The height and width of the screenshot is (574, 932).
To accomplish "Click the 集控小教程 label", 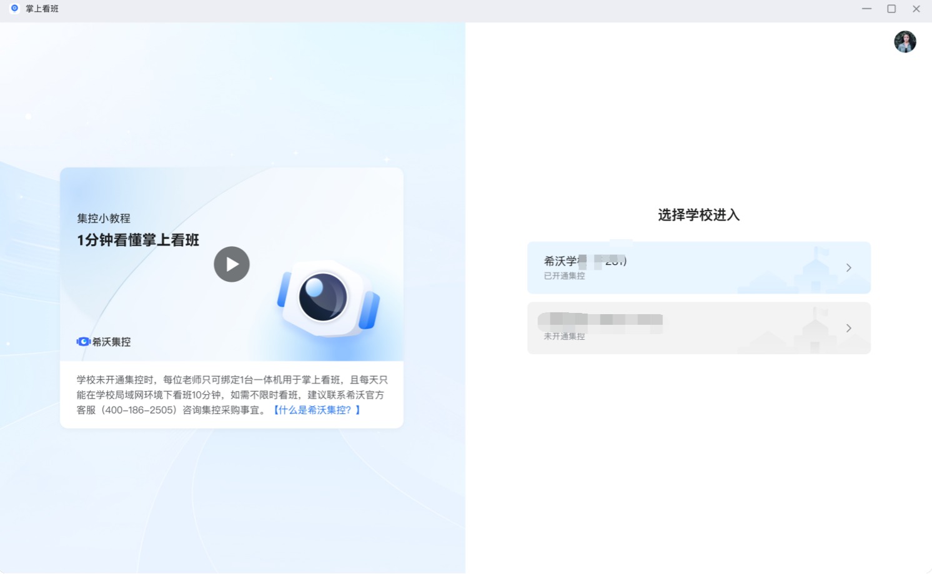I will 104,218.
